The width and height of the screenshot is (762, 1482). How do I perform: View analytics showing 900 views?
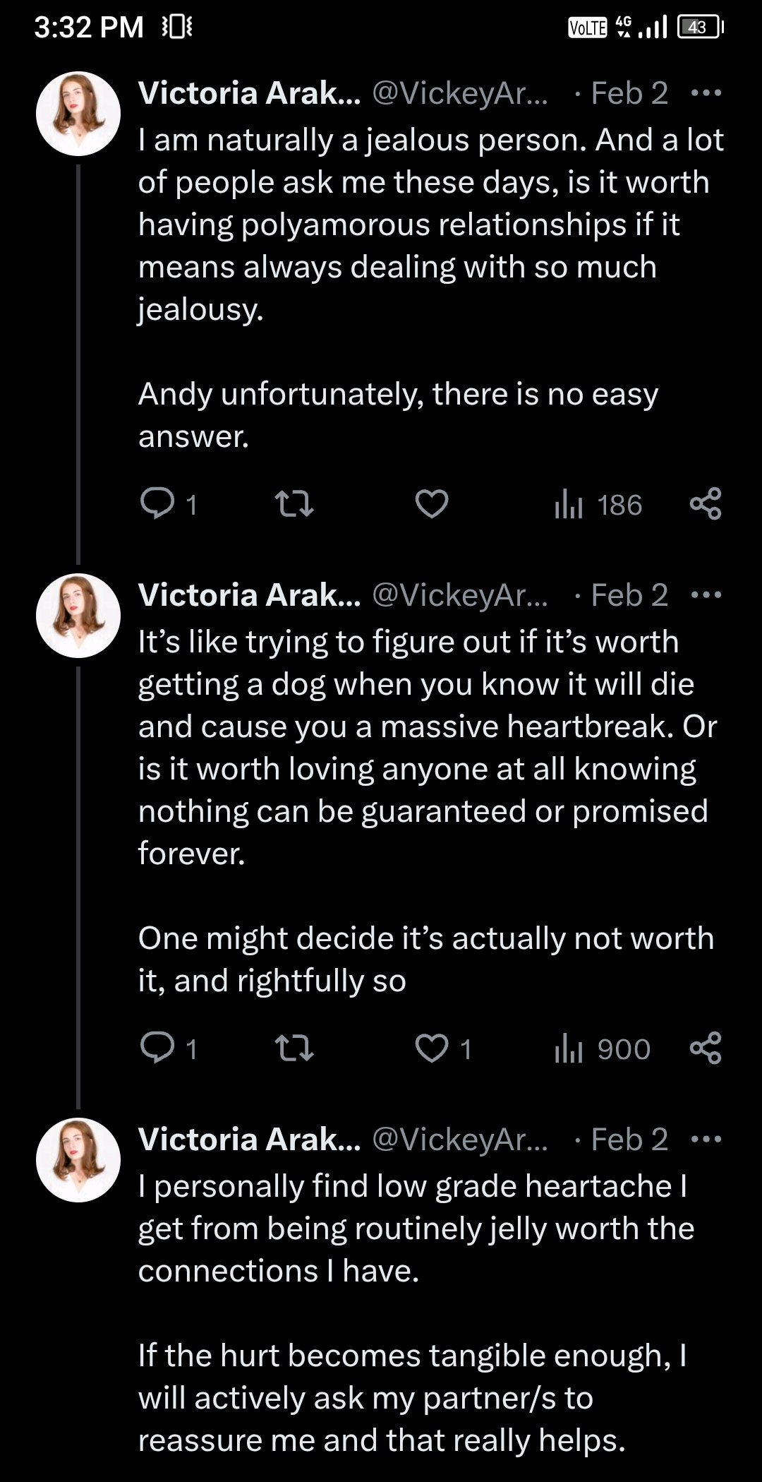pos(603,1049)
